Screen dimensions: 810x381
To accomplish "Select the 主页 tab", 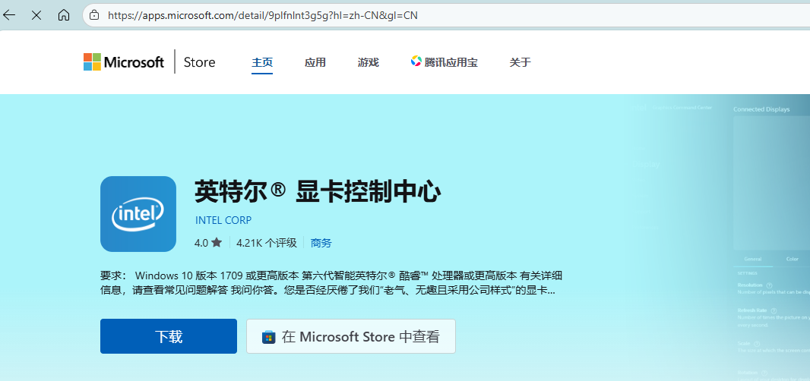I will tap(262, 62).
